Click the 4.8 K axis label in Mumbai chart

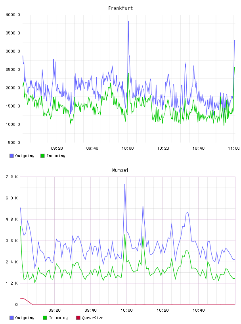point(11,220)
